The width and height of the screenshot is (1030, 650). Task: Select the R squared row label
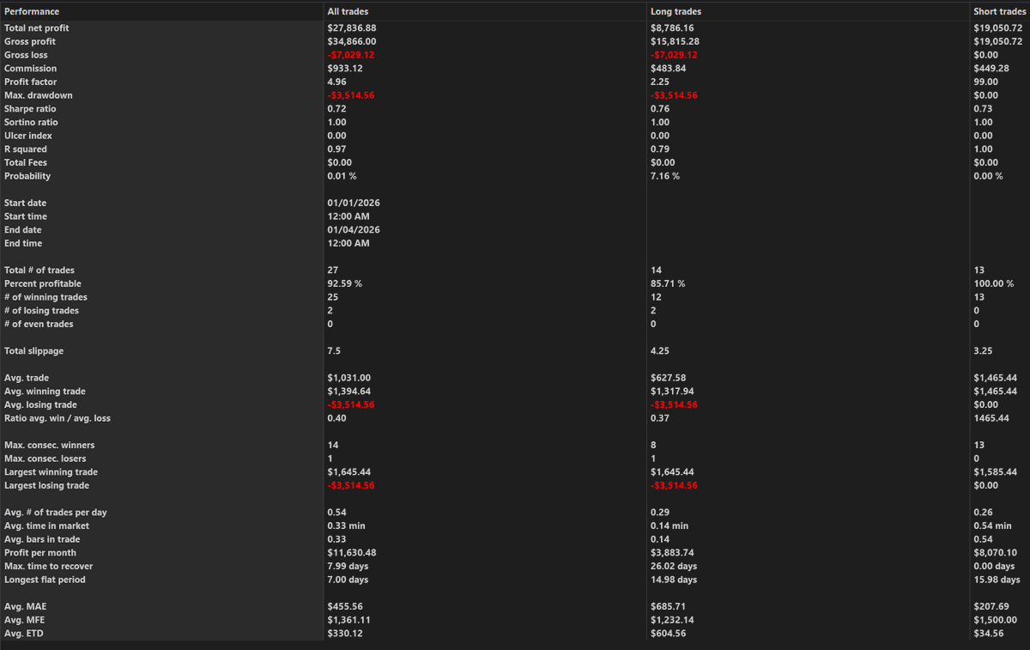[x=26, y=149]
